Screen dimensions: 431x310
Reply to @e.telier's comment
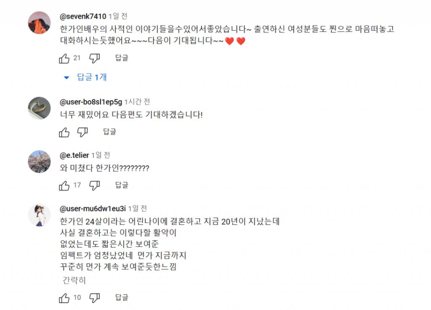(x=122, y=185)
